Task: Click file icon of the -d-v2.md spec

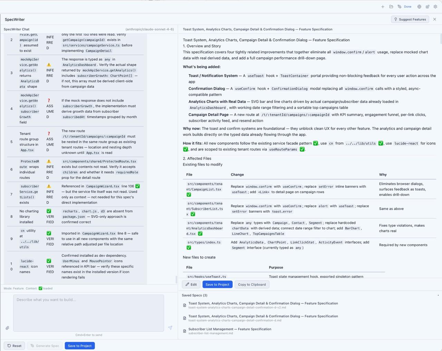Action: [x=185, y=305]
